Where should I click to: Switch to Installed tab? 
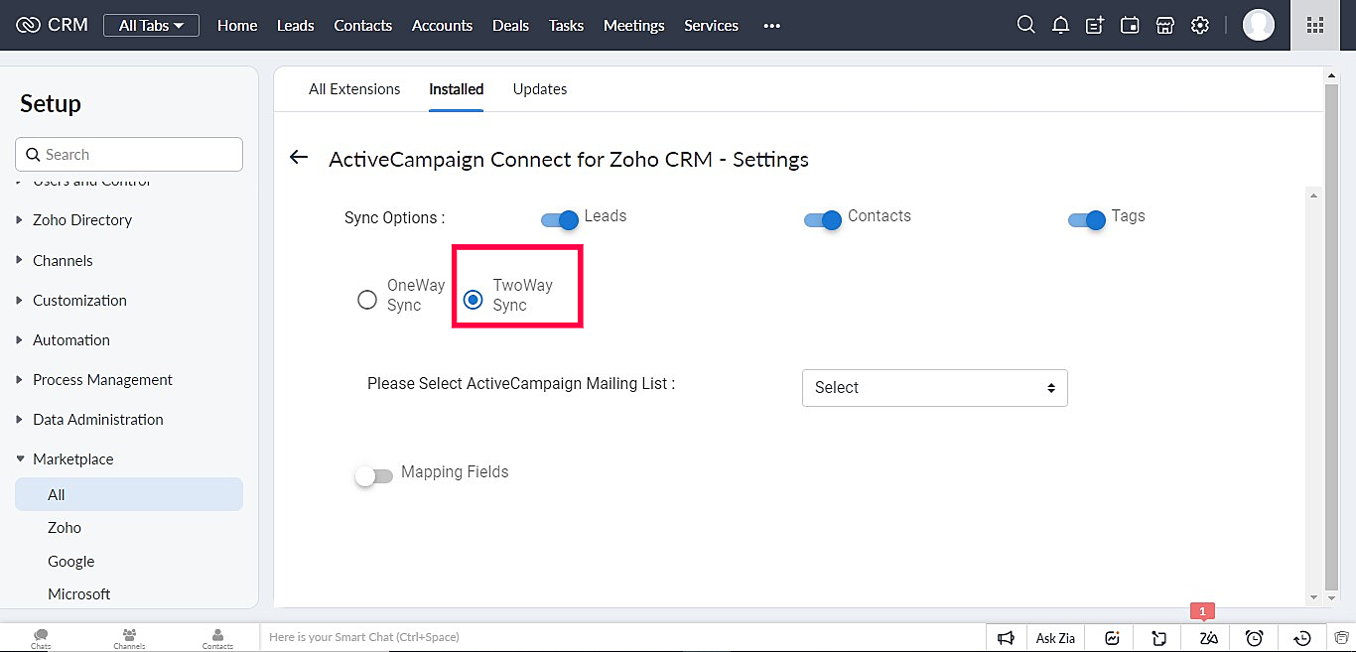pos(457,89)
